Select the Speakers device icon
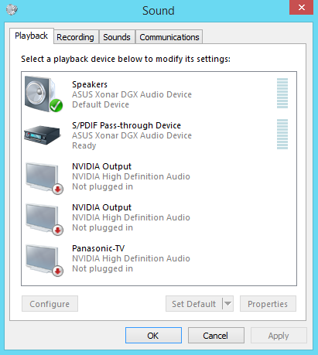This screenshot has width=318, height=355. click(x=43, y=94)
